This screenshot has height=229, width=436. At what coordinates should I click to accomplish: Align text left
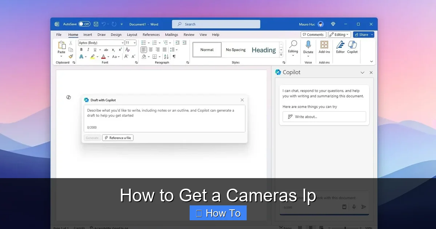(144, 50)
